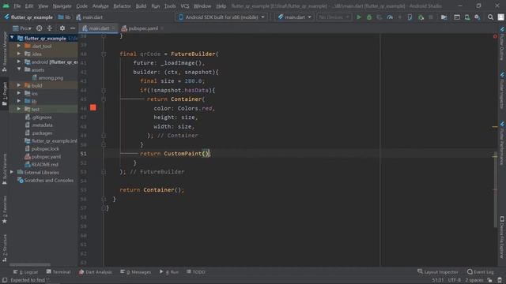Open the AVD Manager icon
Screen dimensions: 506x284
467,17
